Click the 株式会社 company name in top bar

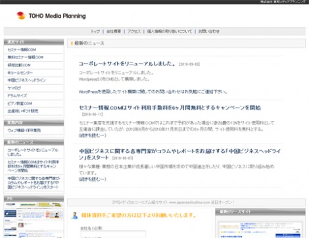pyautogui.click(x=283, y=2)
